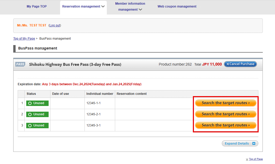Open the Reservation management dropdown
275x164 pixels.
tap(83, 6)
